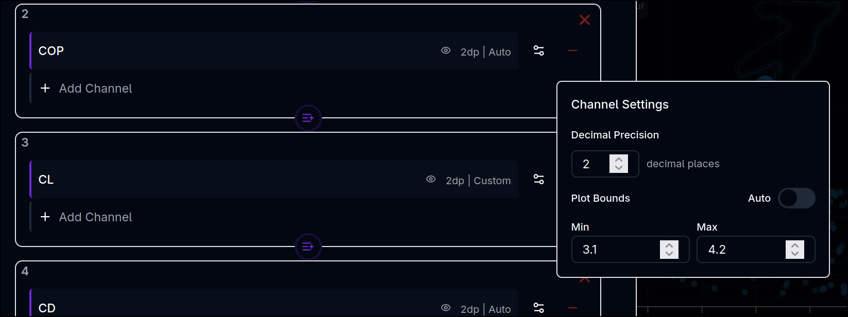The image size is (848, 317).
Task: Open channel settings for COP
Action: (539, 51)
